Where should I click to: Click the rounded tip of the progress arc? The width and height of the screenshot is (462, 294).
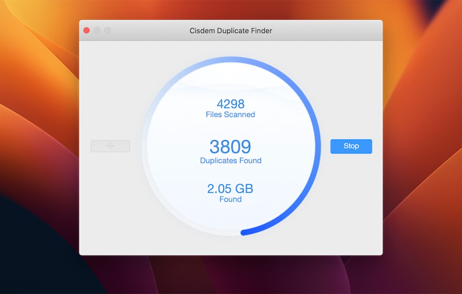pos(244,232)
